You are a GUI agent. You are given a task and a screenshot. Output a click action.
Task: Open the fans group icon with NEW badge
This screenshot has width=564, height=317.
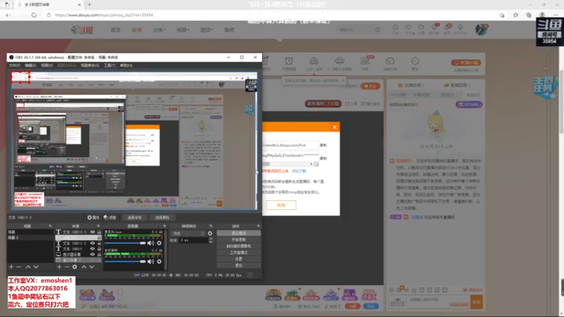click(364, 61)
